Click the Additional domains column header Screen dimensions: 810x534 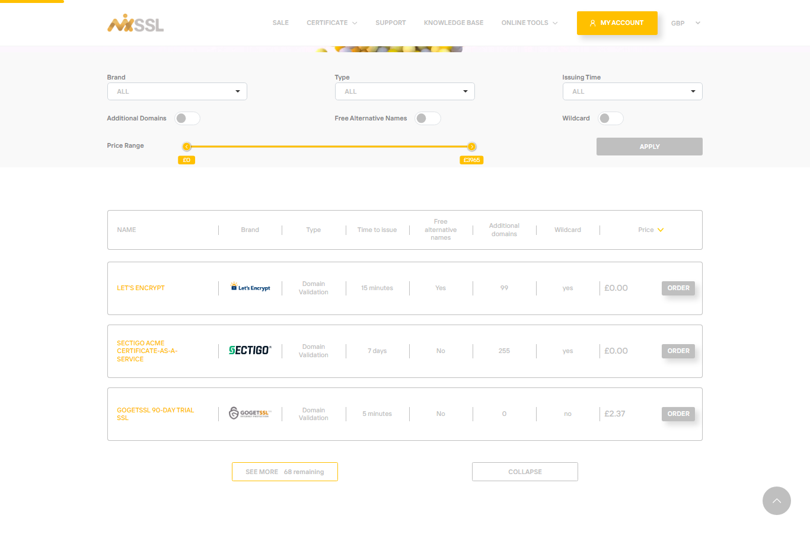(504, 230)
